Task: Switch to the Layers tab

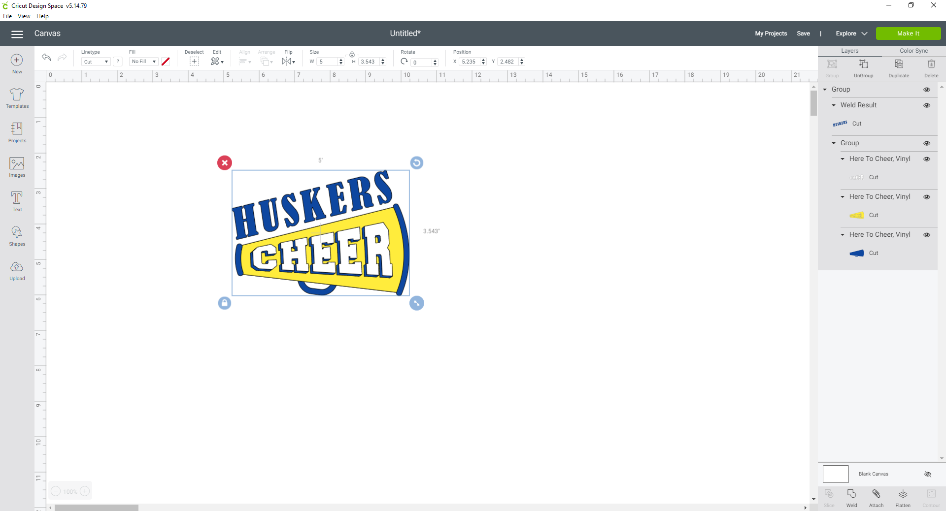Action: [x=849, y=51]
